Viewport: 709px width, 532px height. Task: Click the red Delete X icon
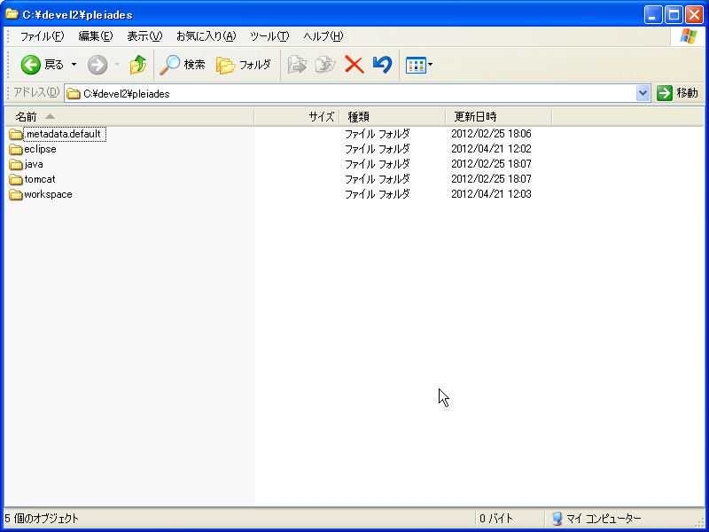tap(354, 65)
